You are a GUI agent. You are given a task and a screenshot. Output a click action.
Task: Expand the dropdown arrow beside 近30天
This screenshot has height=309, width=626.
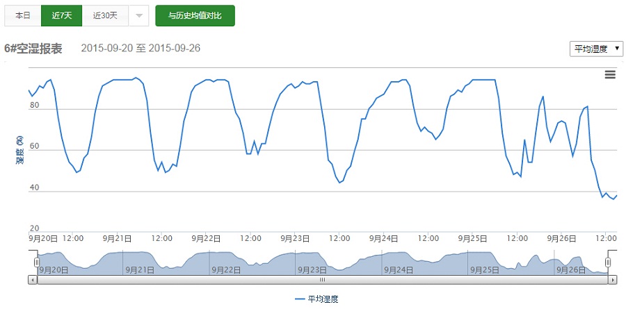tap(138, 15)
